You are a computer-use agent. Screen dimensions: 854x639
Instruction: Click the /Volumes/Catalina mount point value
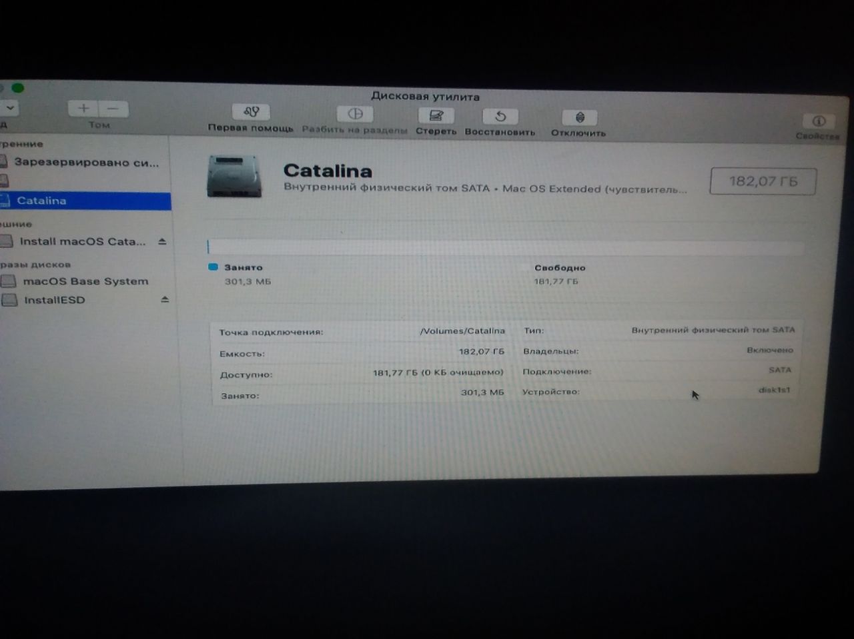coord(462,330)
